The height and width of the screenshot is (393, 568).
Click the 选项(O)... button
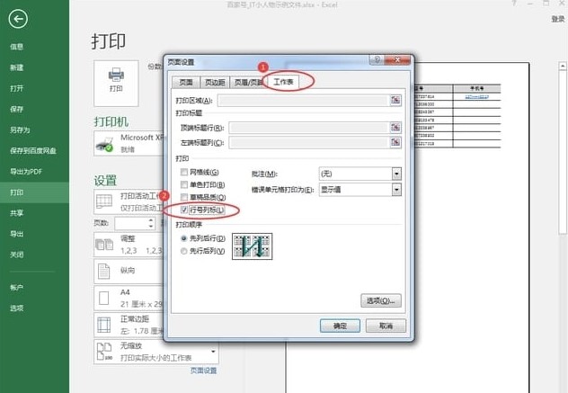(381, 300)
